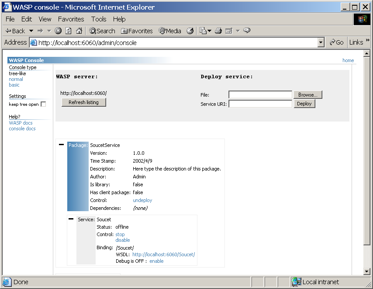The width and height of the screenshot is (373, 289).
Task: Toggle the keep tree open checkbox
Action: point(43,104)
